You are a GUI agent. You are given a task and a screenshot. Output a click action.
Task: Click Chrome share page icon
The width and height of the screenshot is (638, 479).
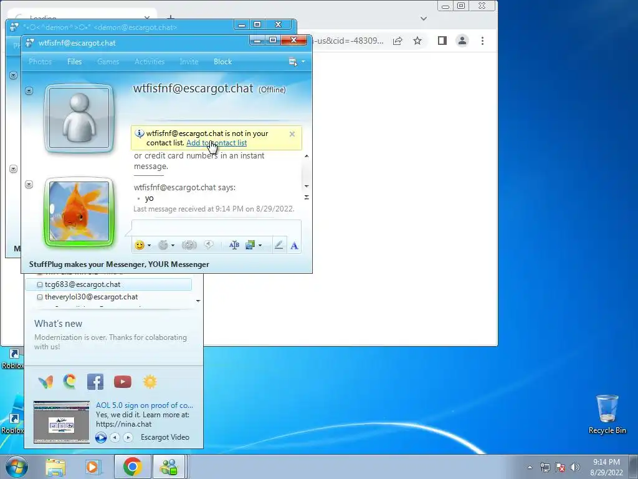(398, 41)
